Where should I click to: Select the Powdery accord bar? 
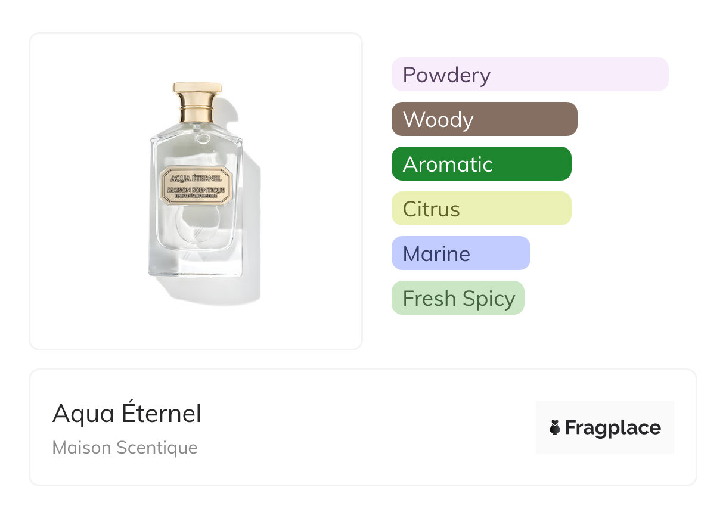click(530, 75)
